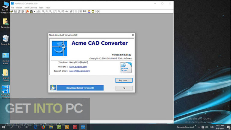Click Ok in the About dialog

click(124, 88)
